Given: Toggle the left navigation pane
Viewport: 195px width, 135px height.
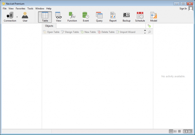Looking at the screenshot, I should 185,131.
